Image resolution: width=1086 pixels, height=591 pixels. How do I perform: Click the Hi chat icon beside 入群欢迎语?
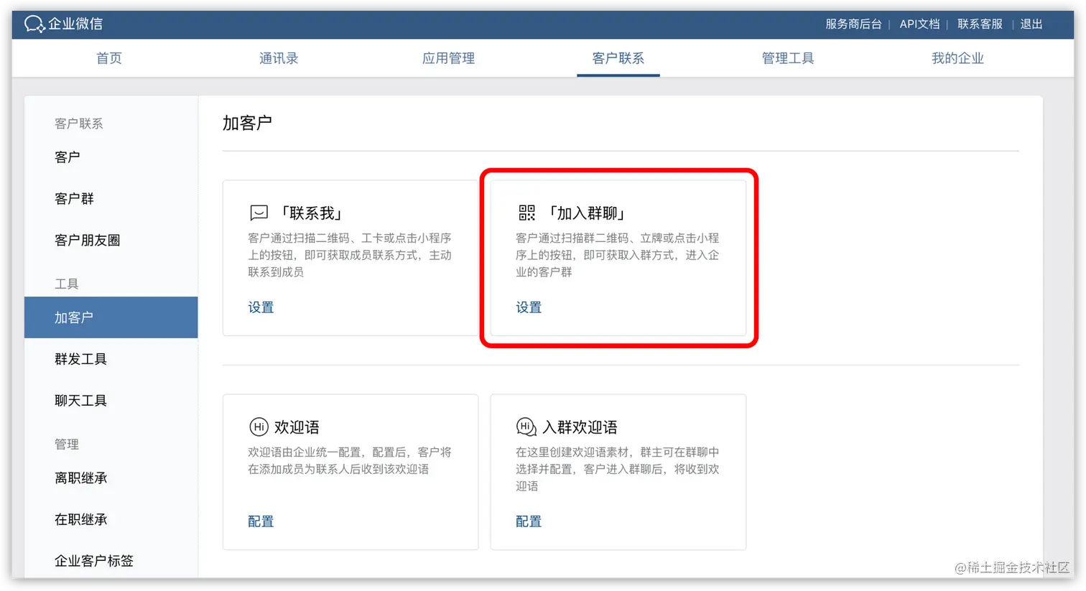[x=525, y=426]
